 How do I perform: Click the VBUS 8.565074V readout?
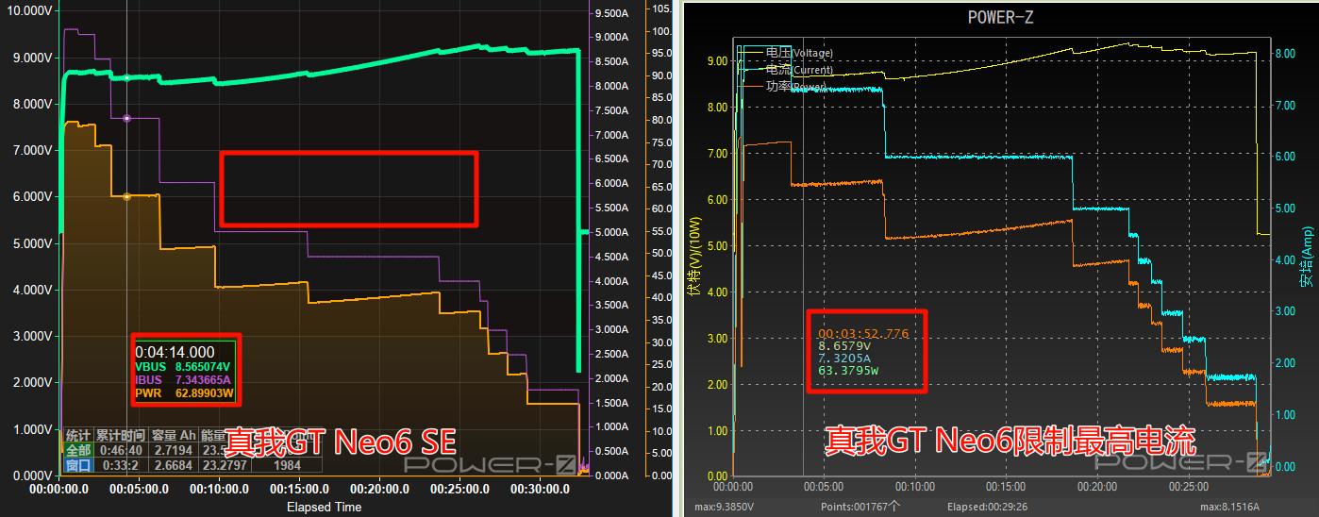pos(183,366)
